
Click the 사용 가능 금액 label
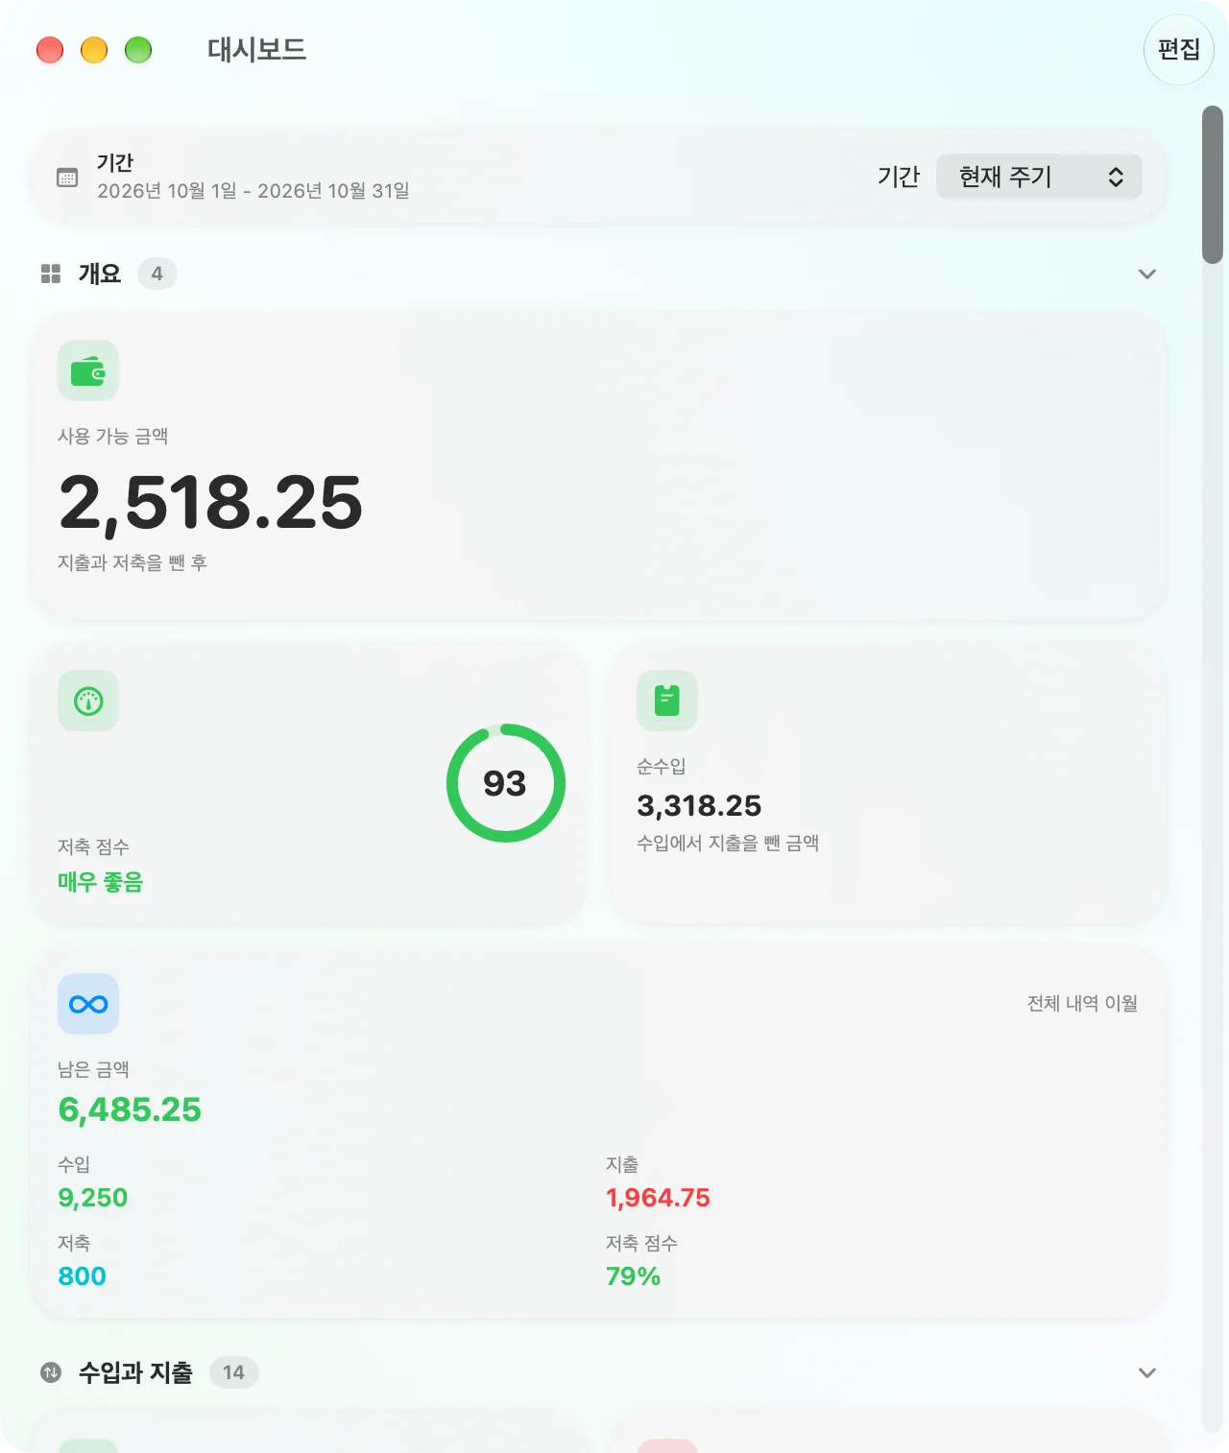113,436
